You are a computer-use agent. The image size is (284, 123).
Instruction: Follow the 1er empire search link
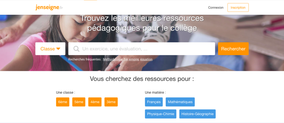tap(131, 59)
